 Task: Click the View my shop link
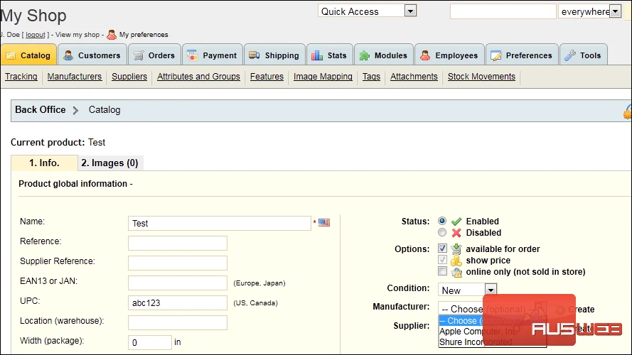77,35
